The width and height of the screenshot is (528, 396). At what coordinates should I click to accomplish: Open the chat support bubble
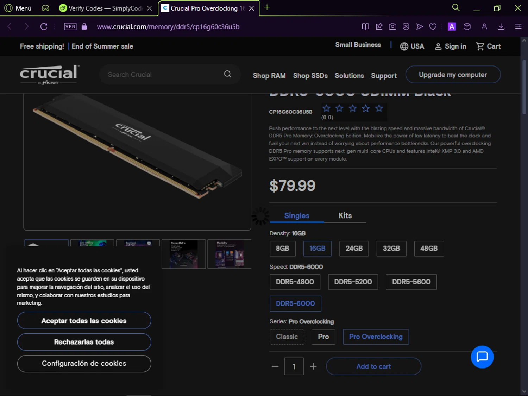pyautogui.click(x=482, y=357)
